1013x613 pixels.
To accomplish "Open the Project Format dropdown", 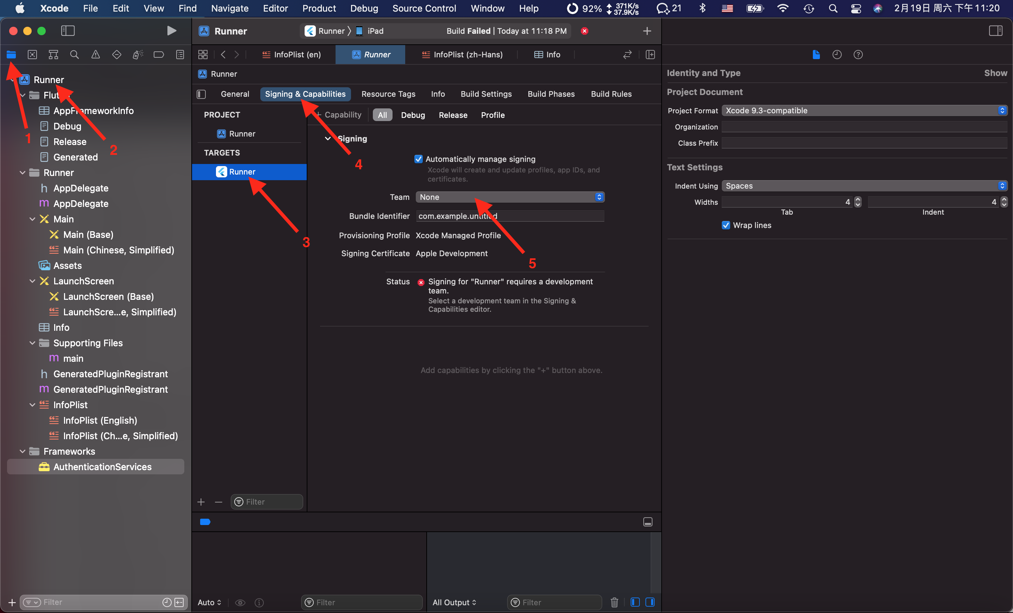I will click(x=864, y=110).
